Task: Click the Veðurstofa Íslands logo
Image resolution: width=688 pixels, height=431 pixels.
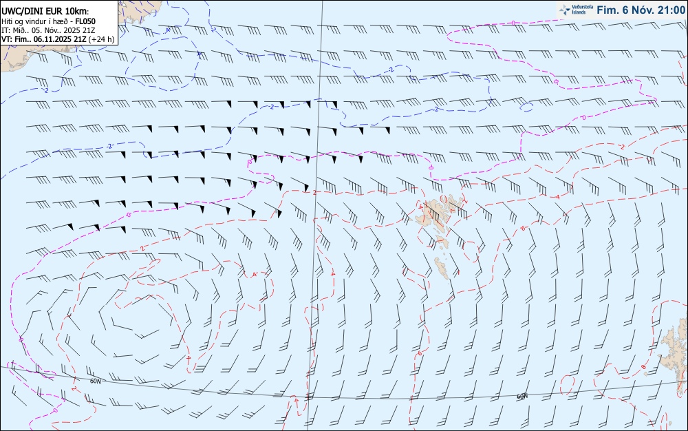Action: (x=577, y=10)
